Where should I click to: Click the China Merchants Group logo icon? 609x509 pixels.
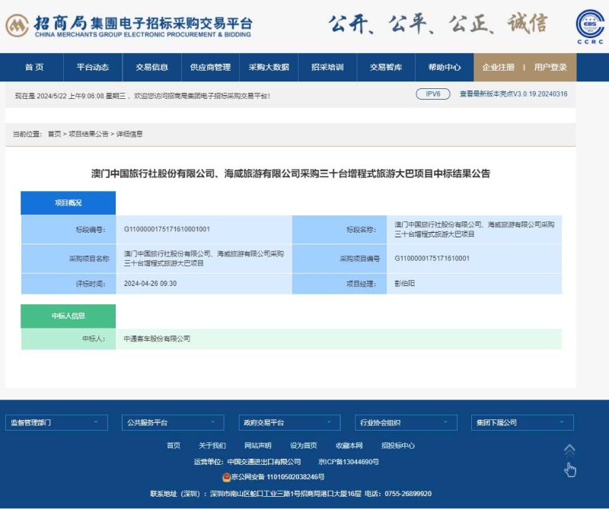17,26
